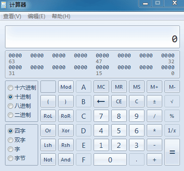Click the hex digit B button

coord(84,101)
